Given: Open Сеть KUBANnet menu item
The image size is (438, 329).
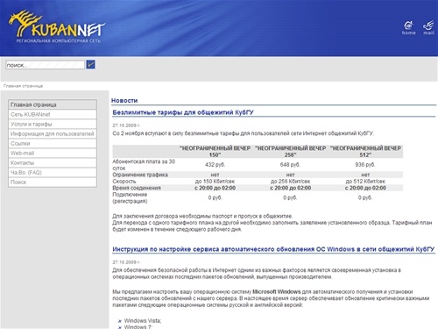Looking at the screenshot, I should tap(53, 114).
